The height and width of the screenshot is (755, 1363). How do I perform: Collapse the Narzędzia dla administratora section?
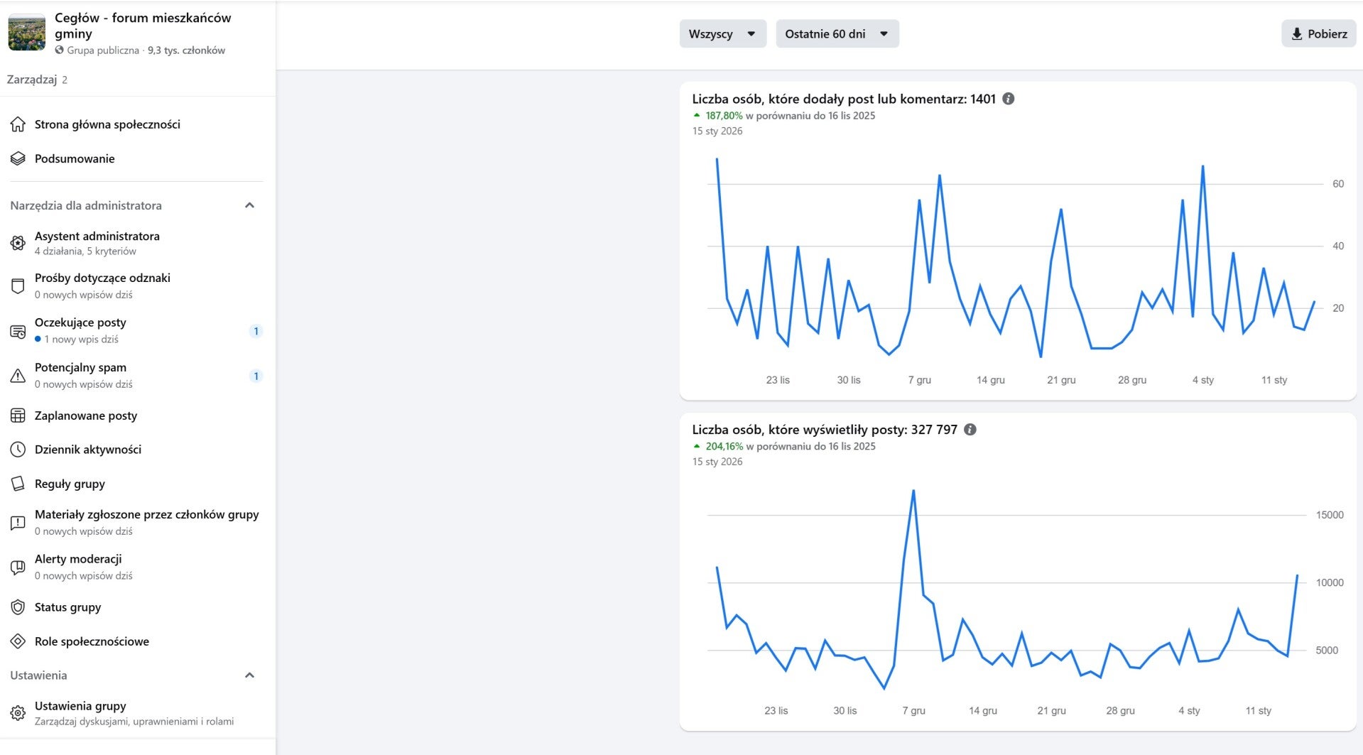pyautogui.click(x=249, y=205)
